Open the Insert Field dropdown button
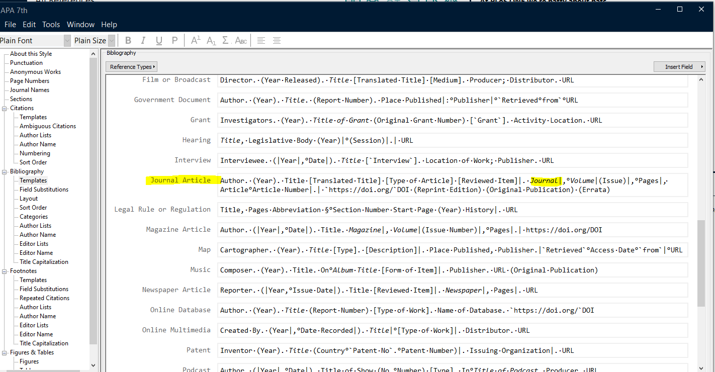Image resolution: width=715 pixels, height=372 pixels. pyautogui.click(x=679, y=67)
